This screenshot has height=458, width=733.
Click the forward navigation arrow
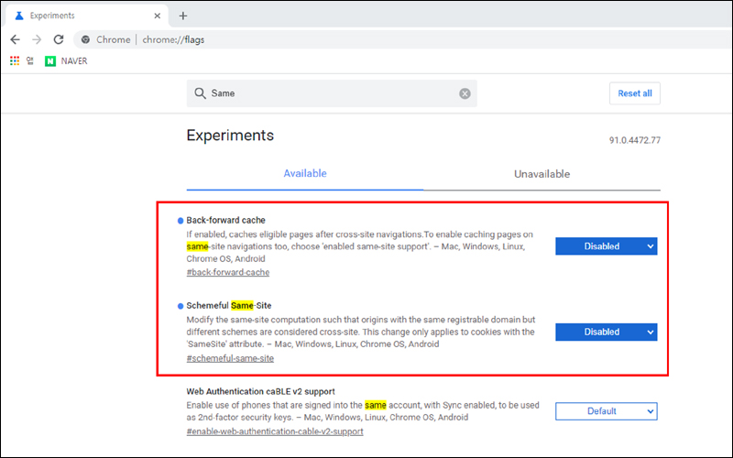[x=37, y=39]
